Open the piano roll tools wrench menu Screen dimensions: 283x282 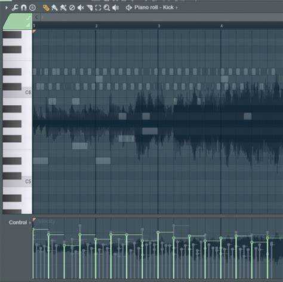(x=15, y=8)
